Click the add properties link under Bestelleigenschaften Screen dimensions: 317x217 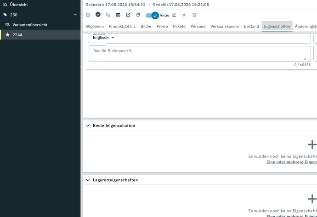(x=292, y=162)
